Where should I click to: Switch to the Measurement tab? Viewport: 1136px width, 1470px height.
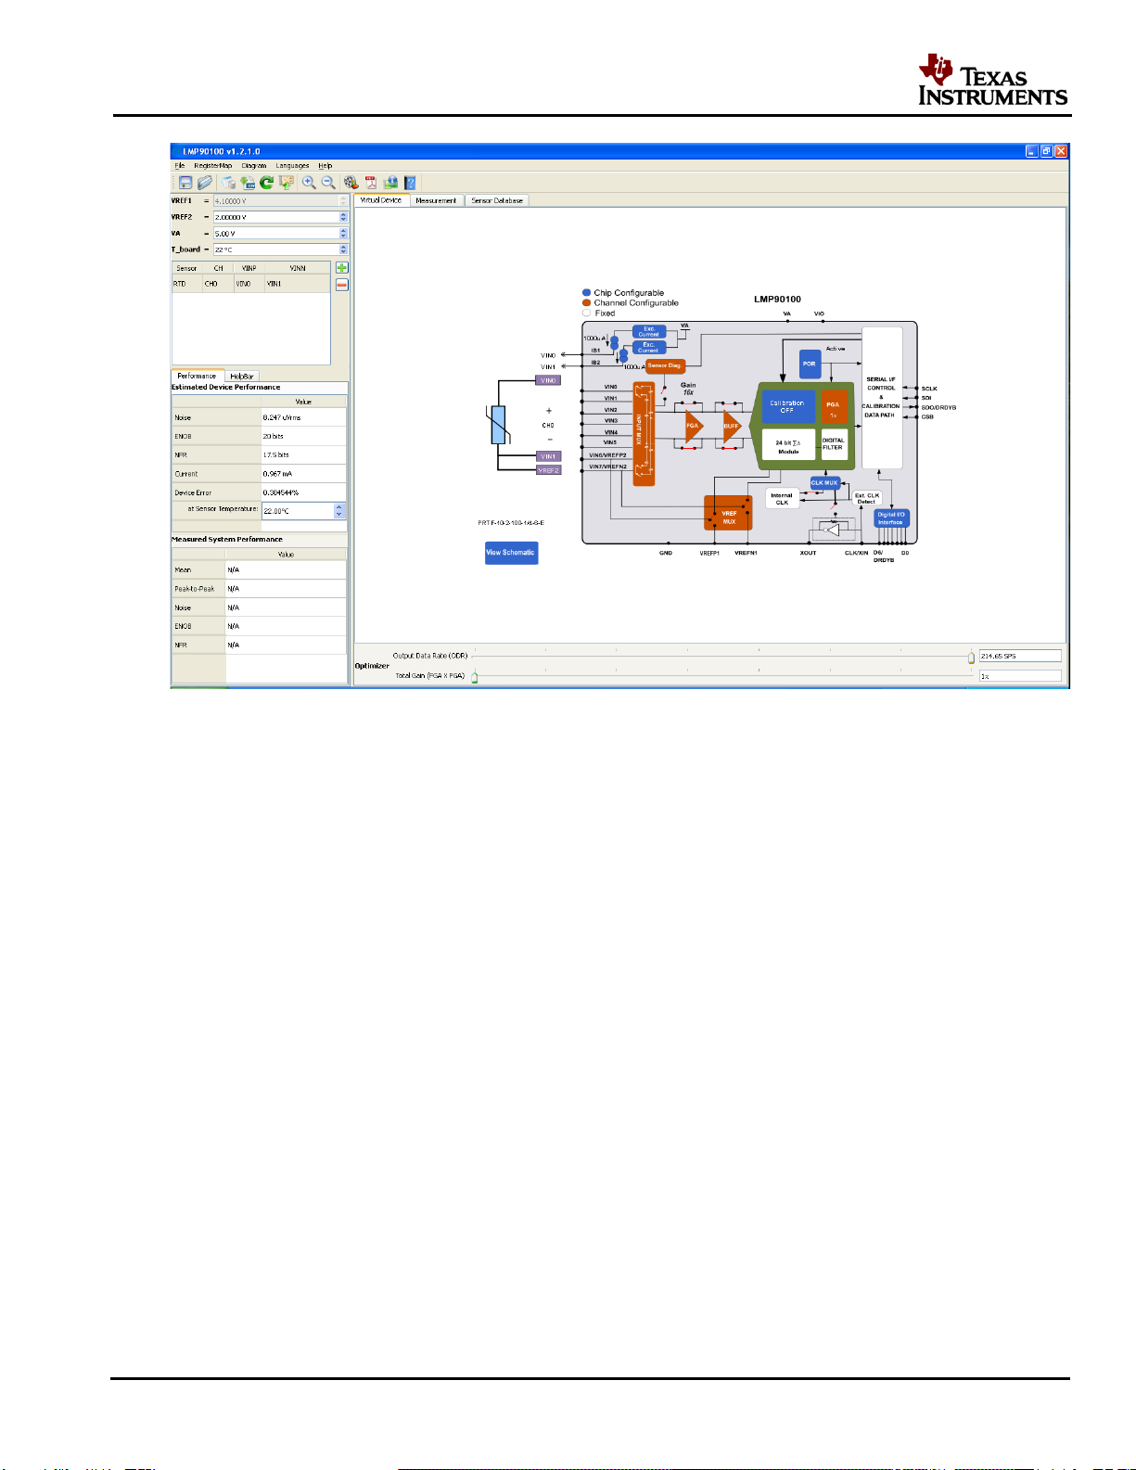point(436,200)
